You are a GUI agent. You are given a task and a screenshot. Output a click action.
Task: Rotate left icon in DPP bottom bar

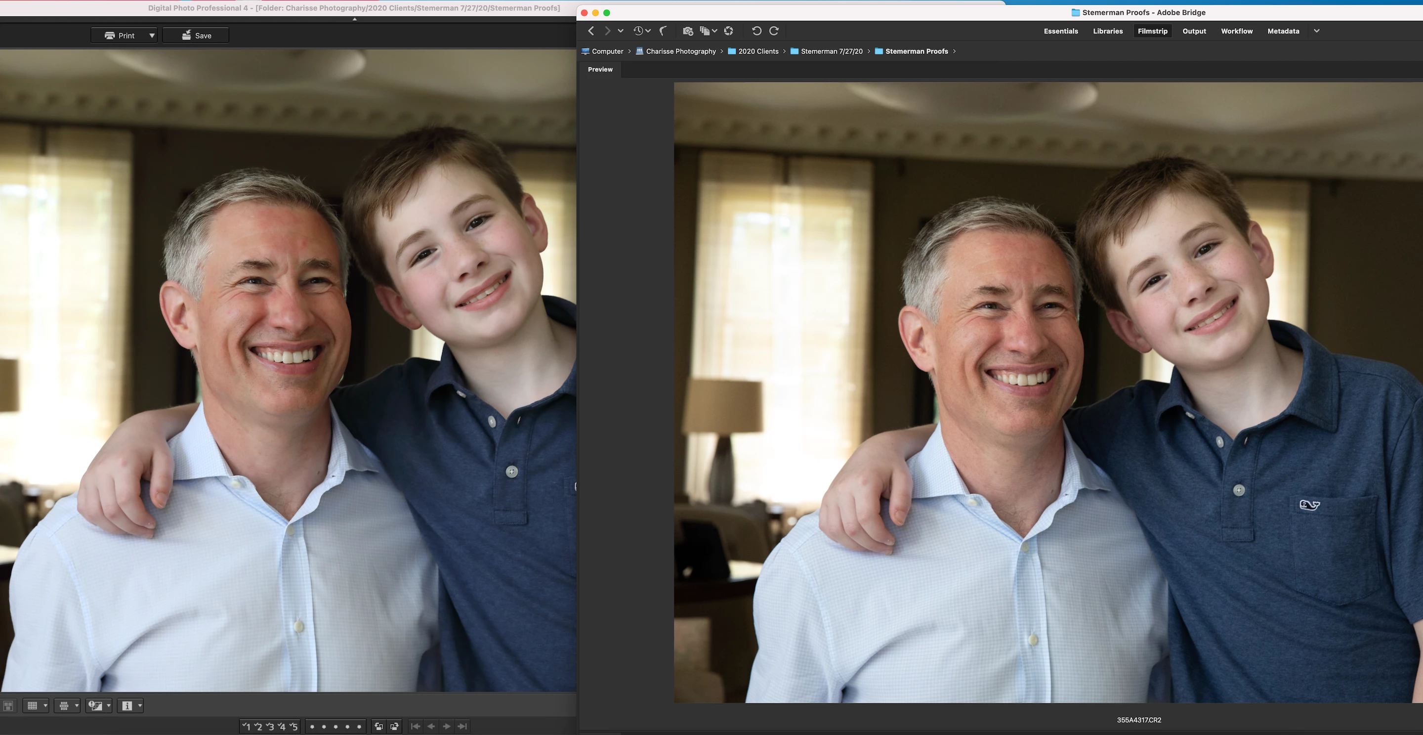379,727
